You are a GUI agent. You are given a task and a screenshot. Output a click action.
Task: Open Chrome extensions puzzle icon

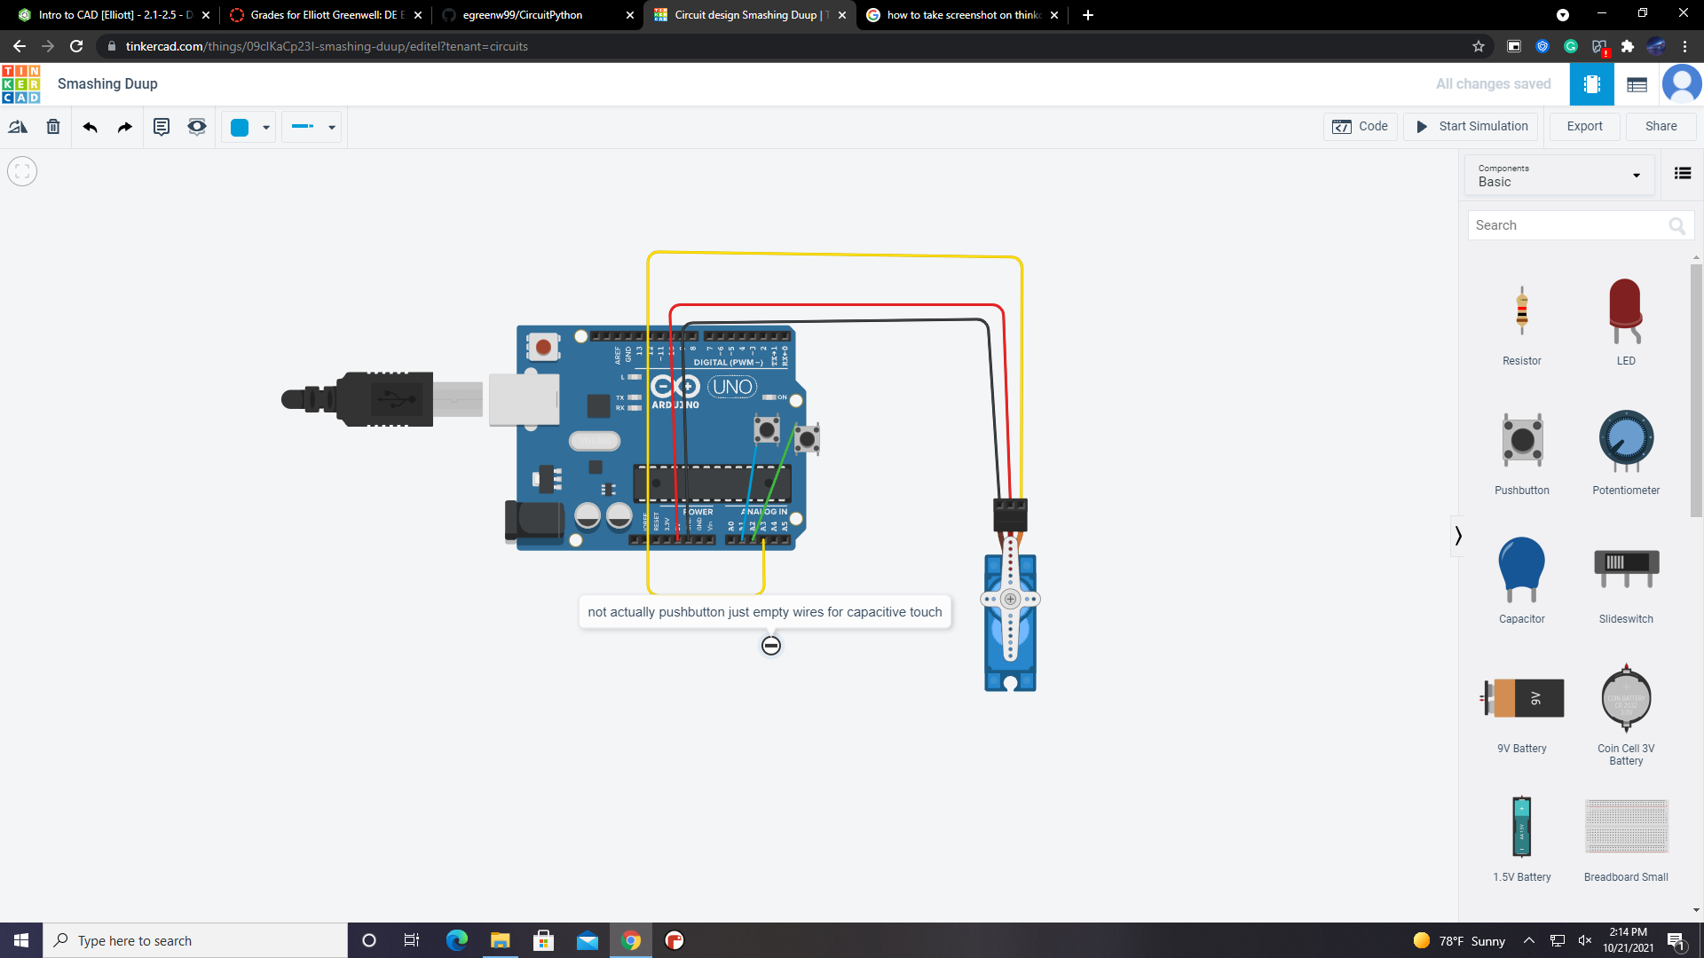pos(1627,46)
